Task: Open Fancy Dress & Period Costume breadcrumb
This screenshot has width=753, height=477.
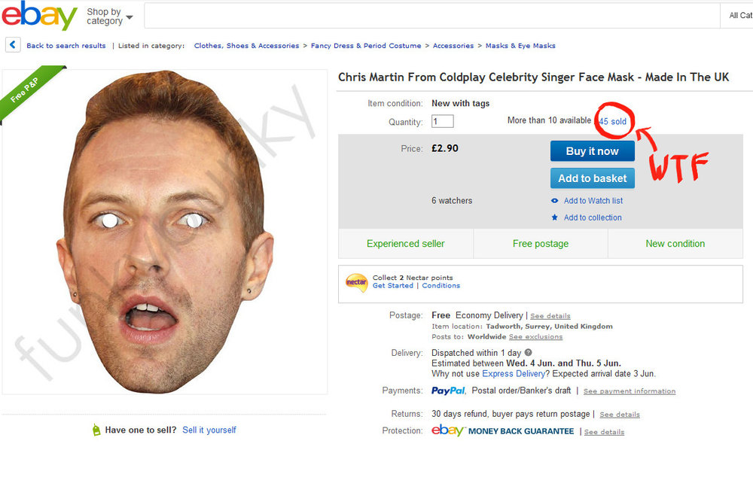Action: point(366,46)
